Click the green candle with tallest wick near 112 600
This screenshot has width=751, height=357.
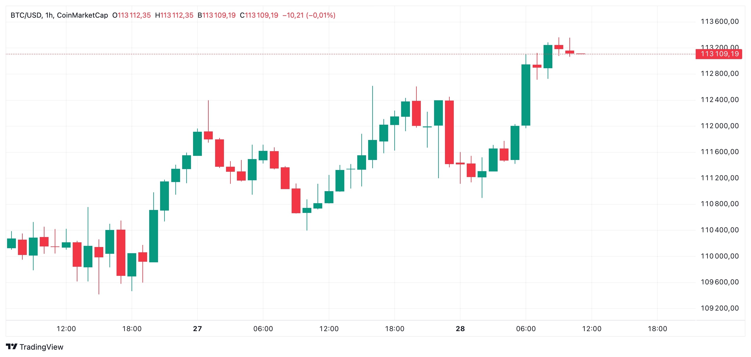pos(373,150)
